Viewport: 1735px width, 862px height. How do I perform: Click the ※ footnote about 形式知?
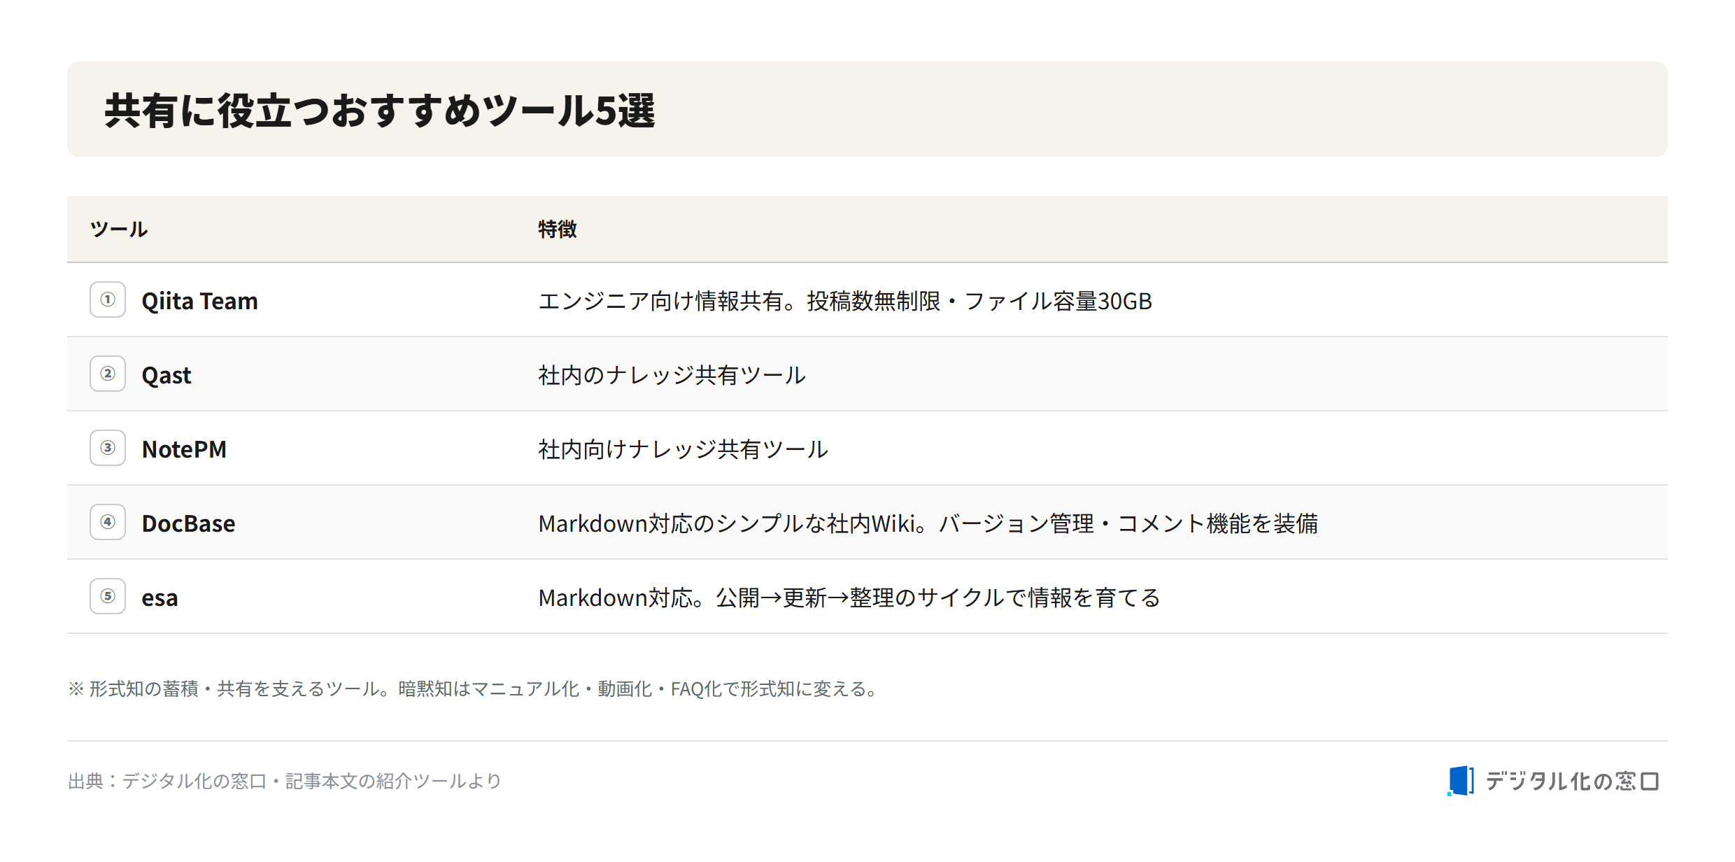click(474, 689)
